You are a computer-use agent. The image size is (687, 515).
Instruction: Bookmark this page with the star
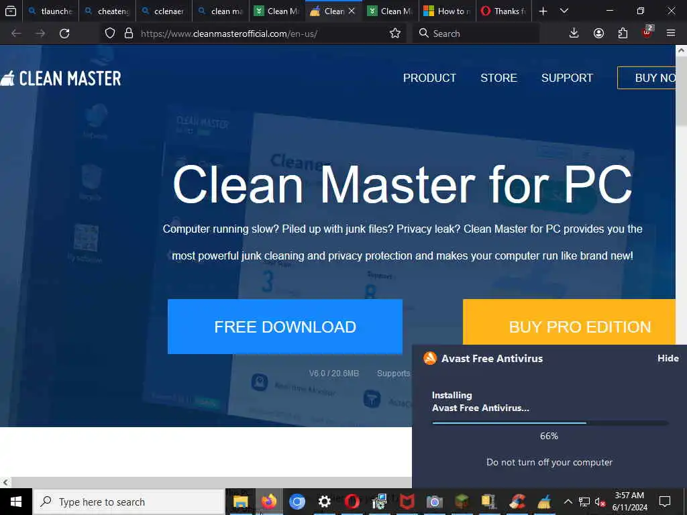coord(394,34)
